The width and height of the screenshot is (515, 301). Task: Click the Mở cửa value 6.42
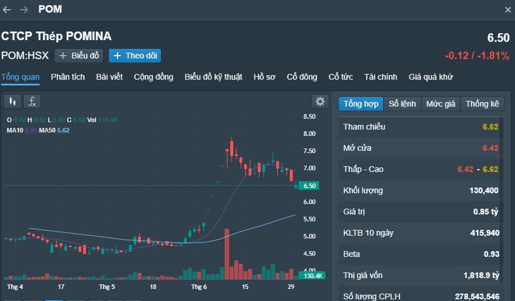(490, 148)
